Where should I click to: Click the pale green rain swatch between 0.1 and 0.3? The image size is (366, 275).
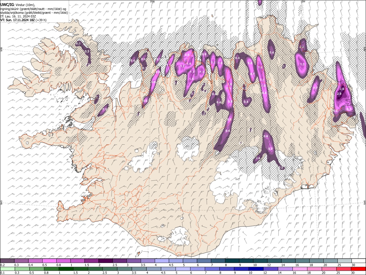click(x=7, y=269)
